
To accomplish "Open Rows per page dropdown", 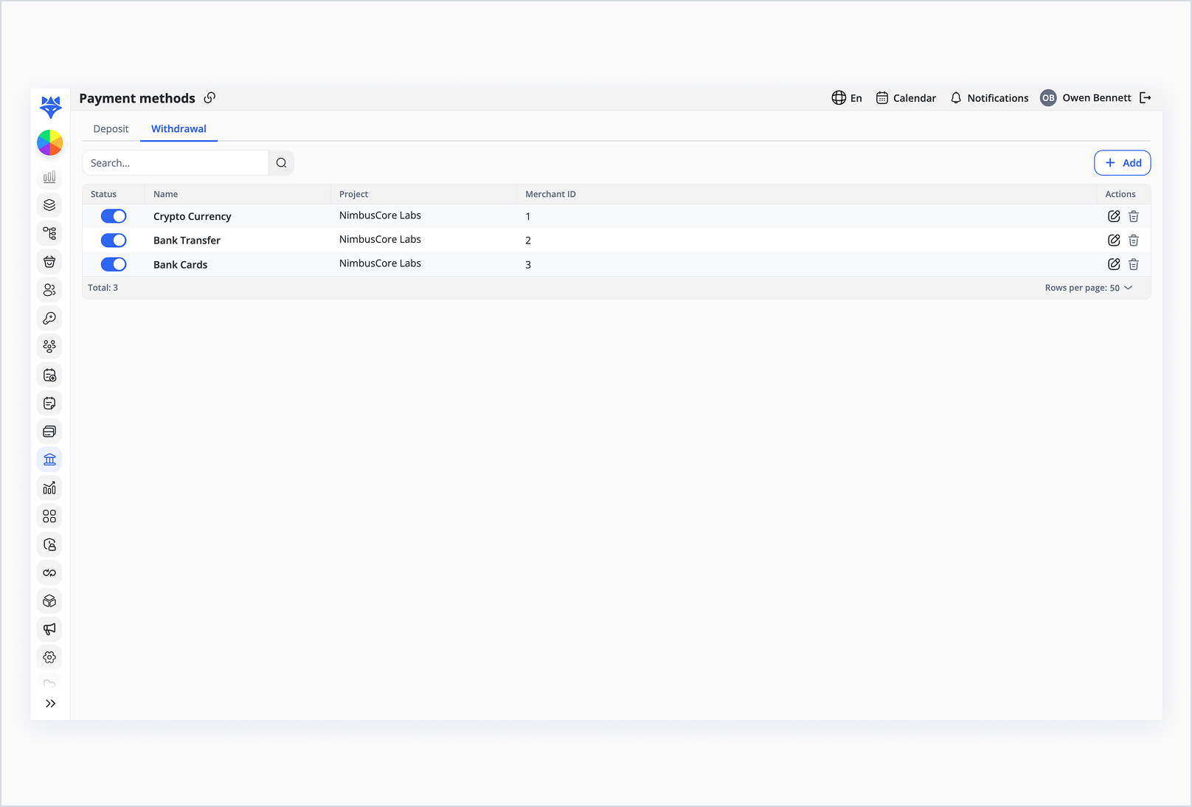I will 1089,288.
